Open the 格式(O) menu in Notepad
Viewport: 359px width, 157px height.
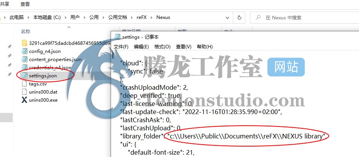click(x=162, y=47)
